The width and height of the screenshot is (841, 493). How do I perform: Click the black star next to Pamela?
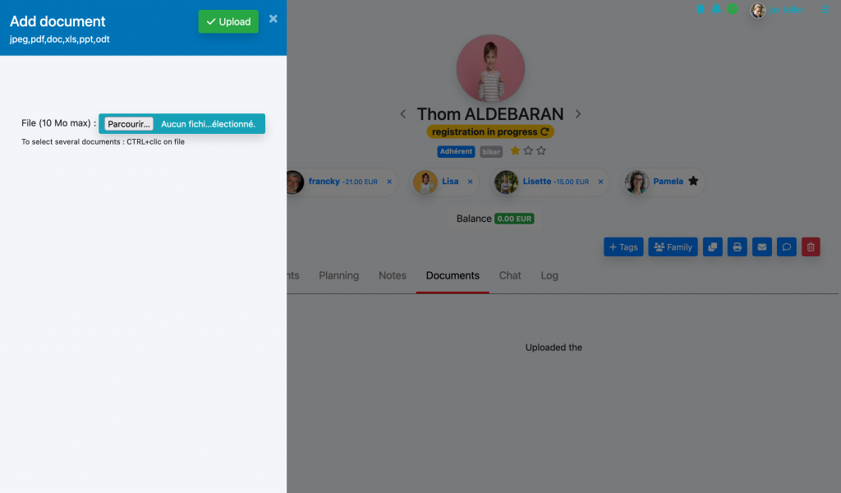[693, 182]
